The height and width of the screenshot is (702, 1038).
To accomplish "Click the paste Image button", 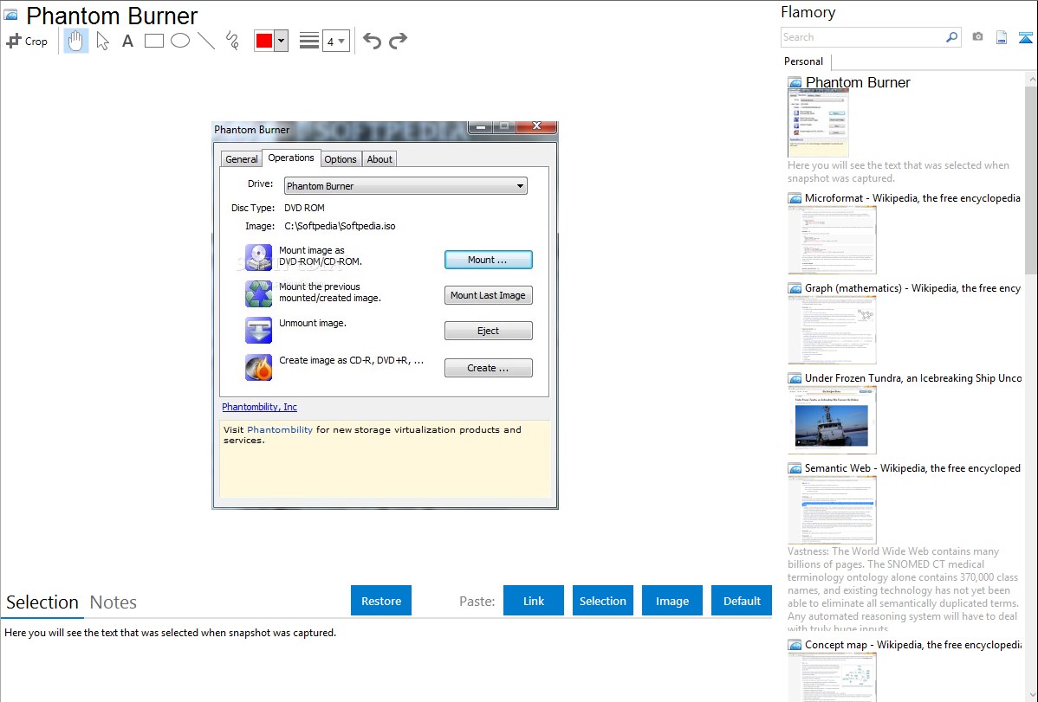I will 671,601.
